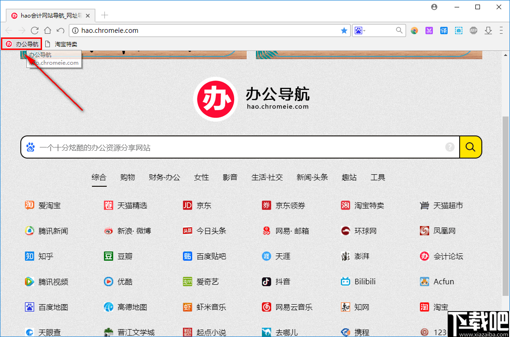Click the account person icon in the title bar

(x=434, y=7)
